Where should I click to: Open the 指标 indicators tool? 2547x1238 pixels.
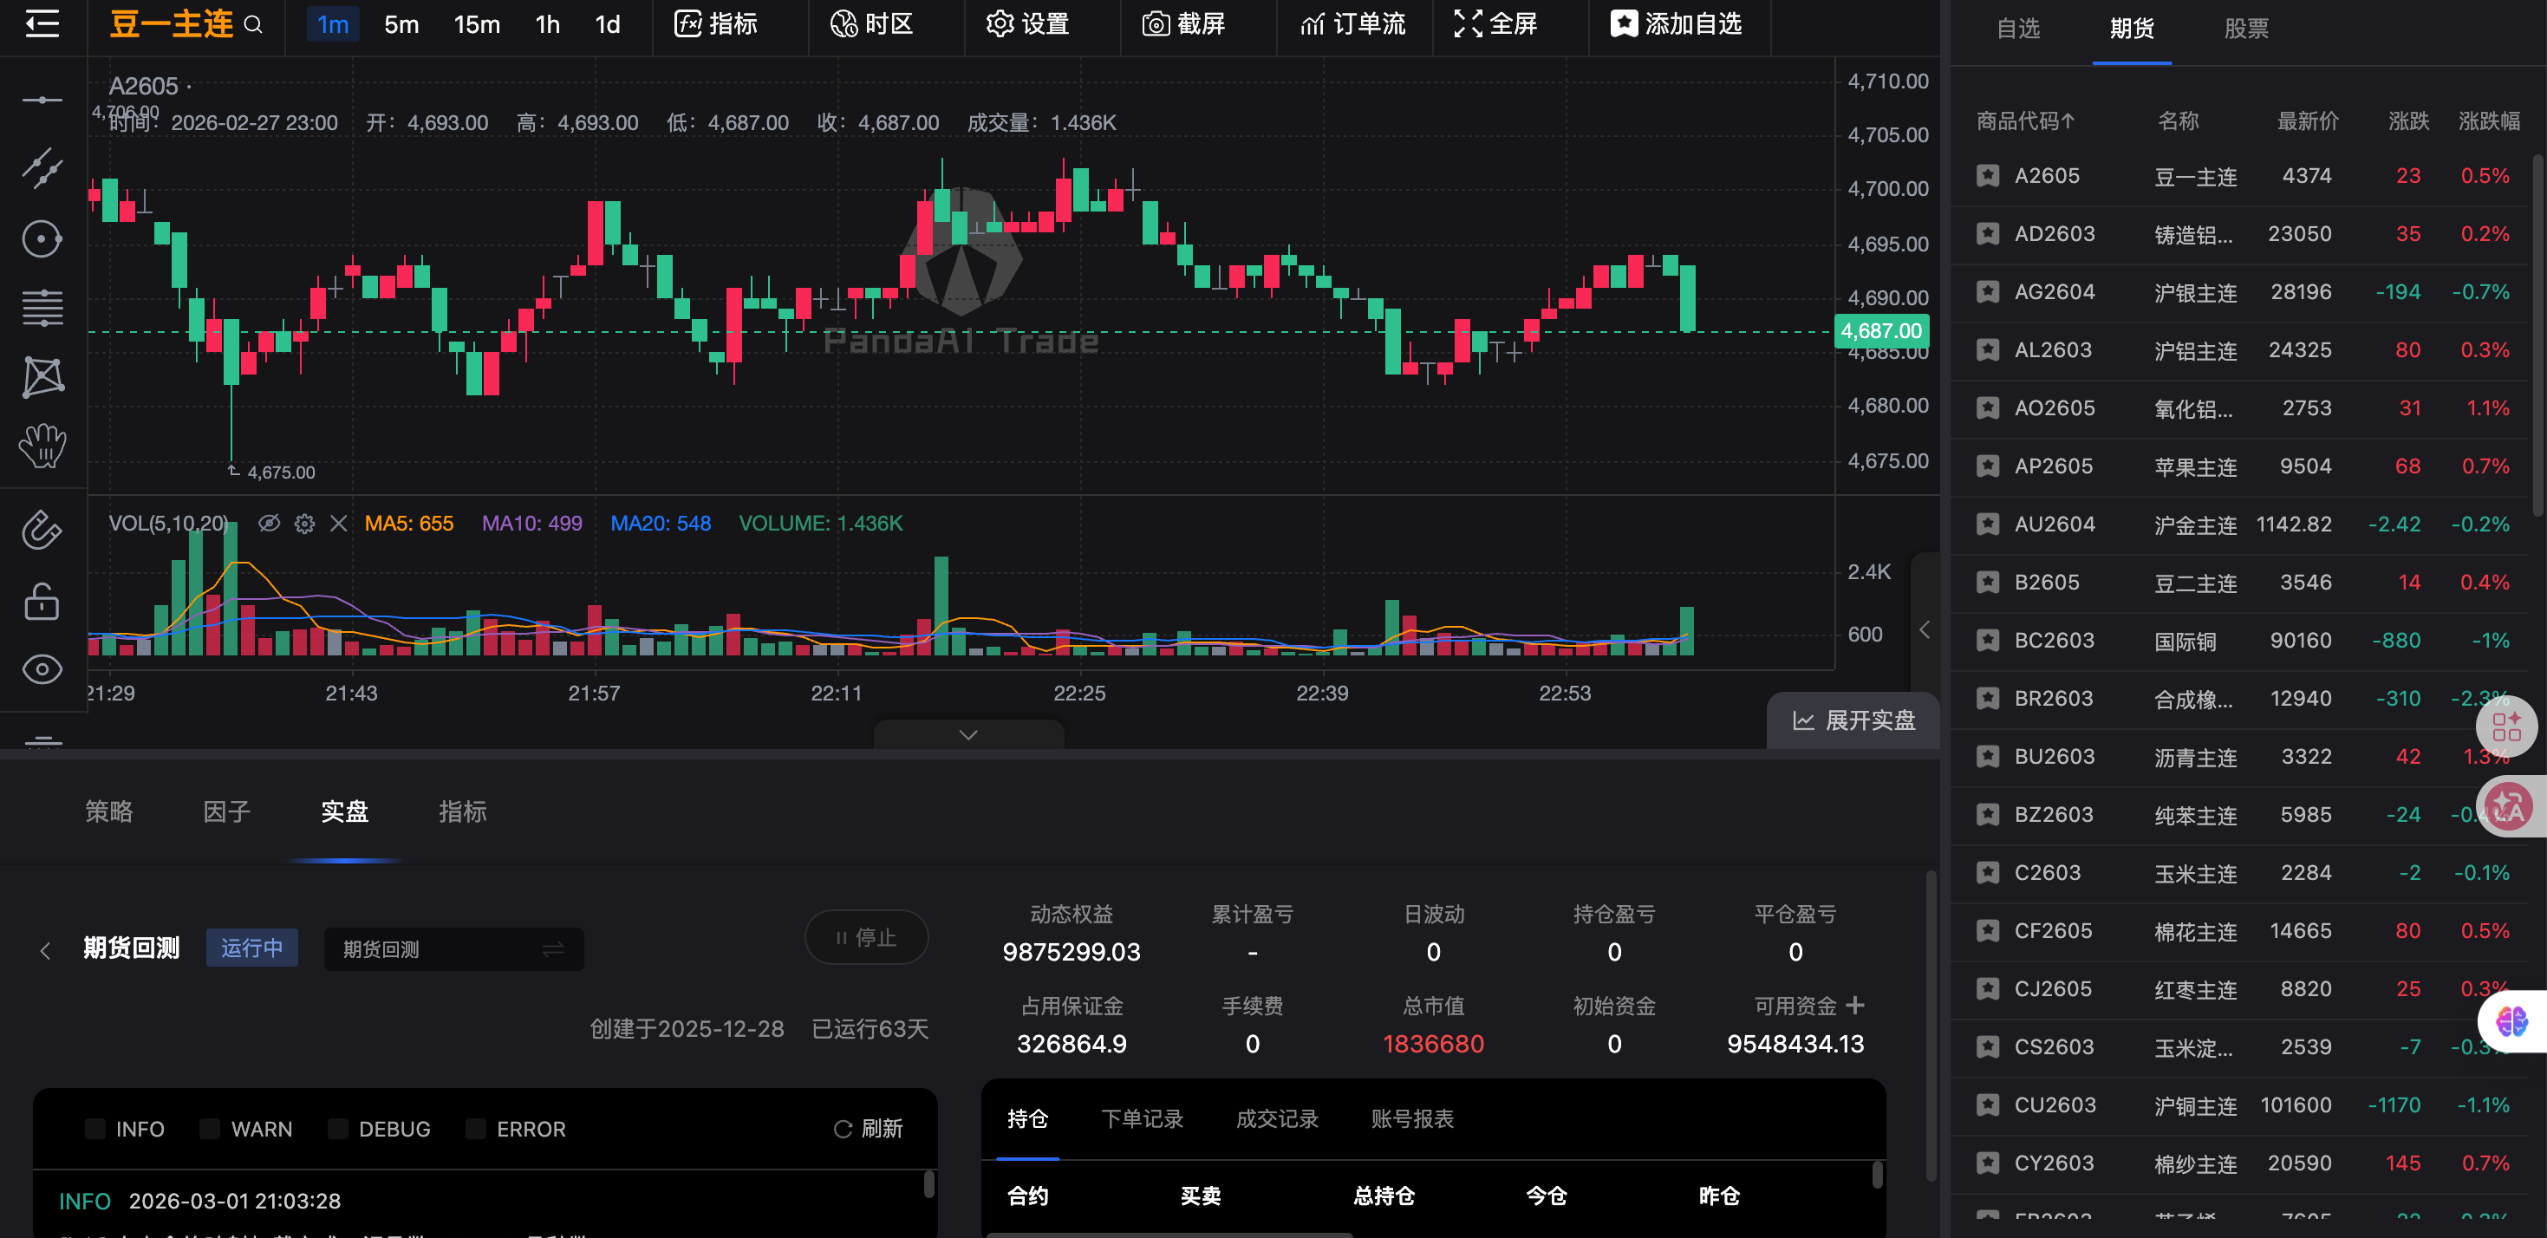(x=716, y=23)
